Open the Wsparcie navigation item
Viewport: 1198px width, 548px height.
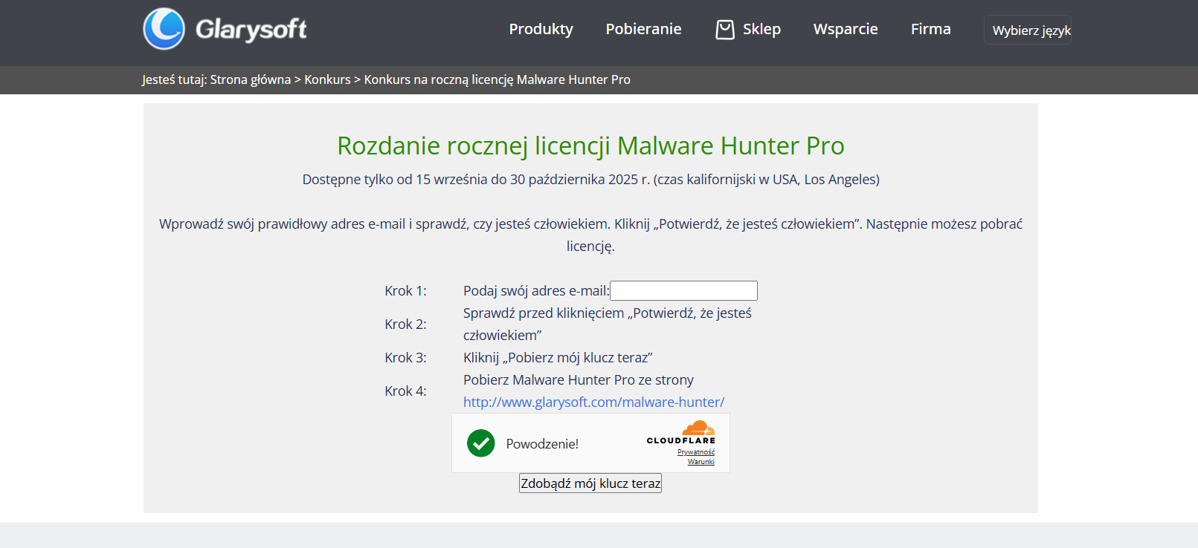(846, 29)
